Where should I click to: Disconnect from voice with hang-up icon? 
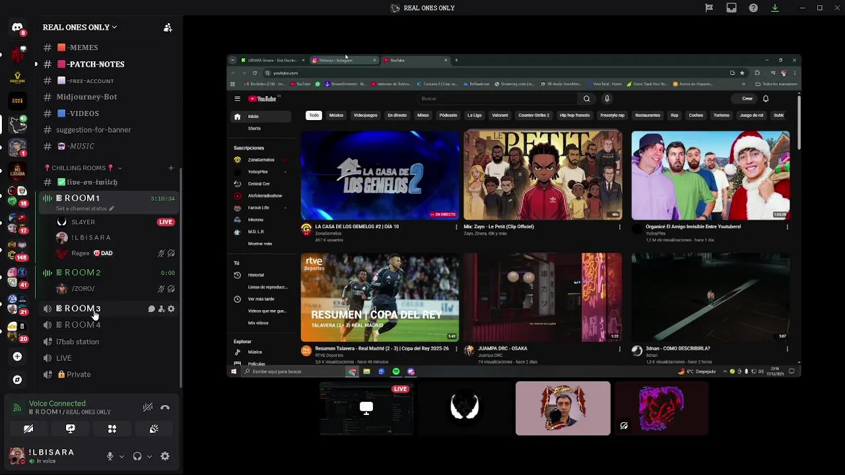[x=165, y=408]
